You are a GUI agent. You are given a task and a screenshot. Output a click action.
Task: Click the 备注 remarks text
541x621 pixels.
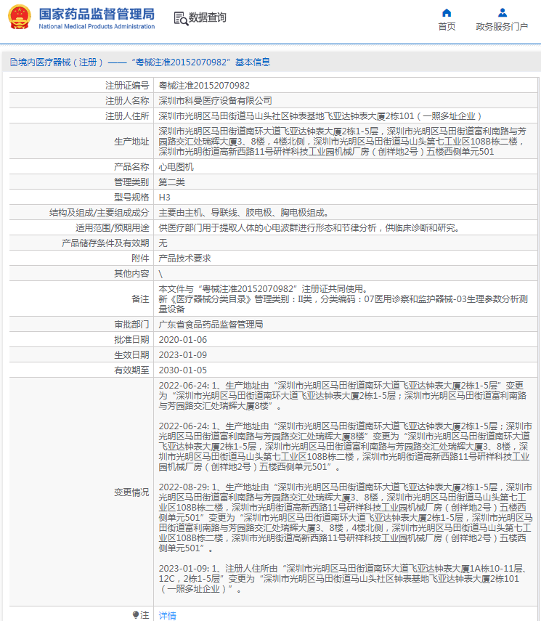click(343, 299)
